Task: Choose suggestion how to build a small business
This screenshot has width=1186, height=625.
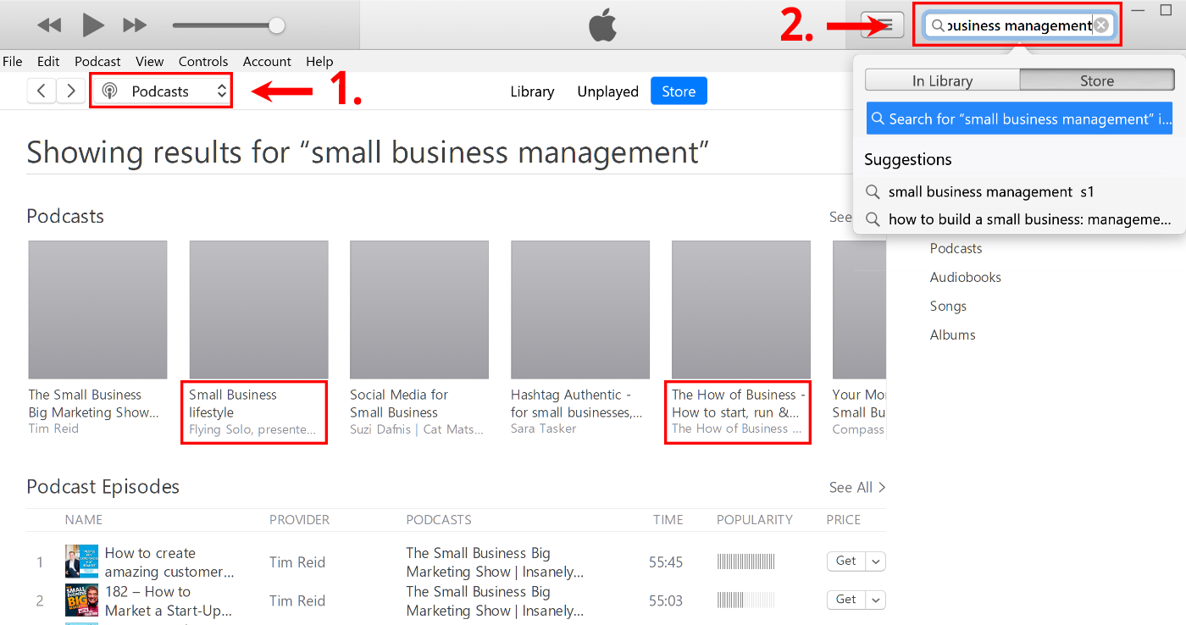Action: 1018,219
